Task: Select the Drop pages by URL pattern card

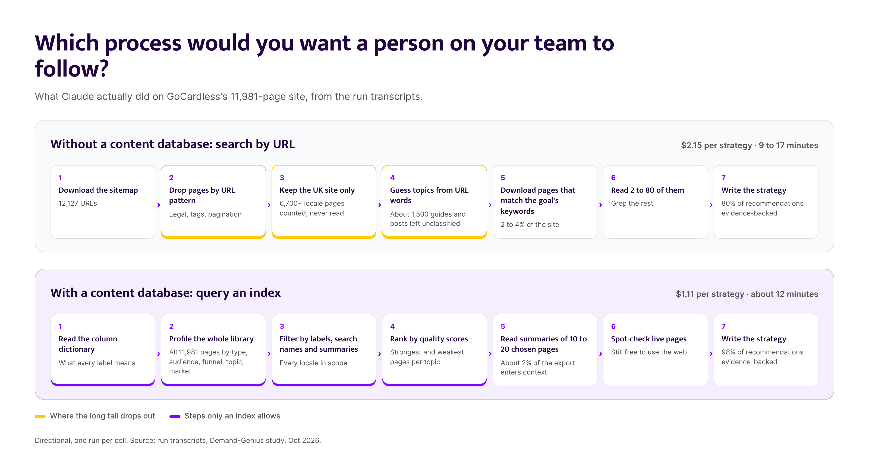Action: tap(213, 202)
